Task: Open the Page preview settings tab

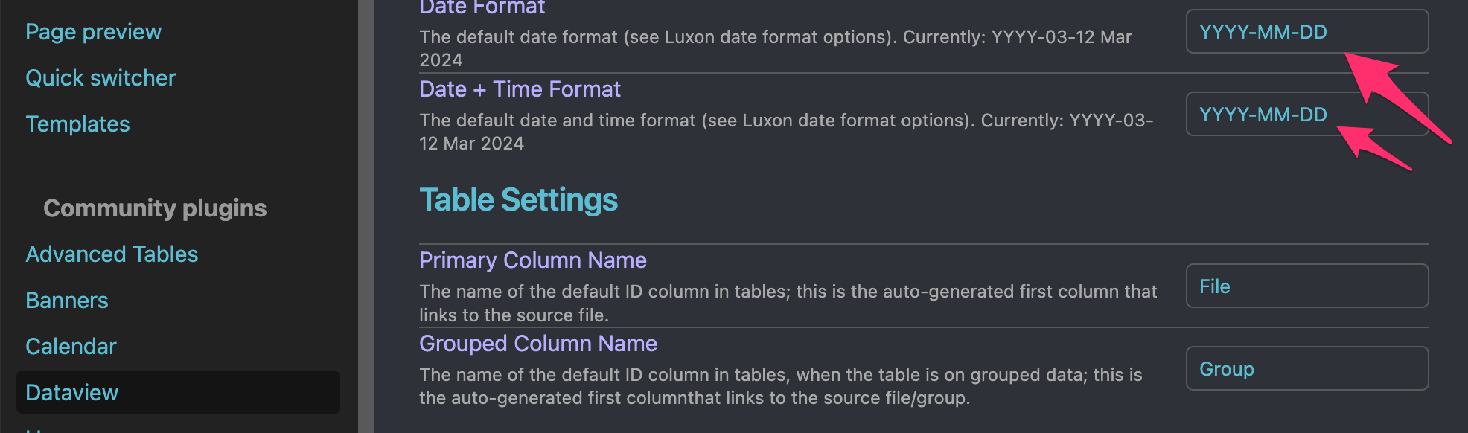Action: [93, 32]
